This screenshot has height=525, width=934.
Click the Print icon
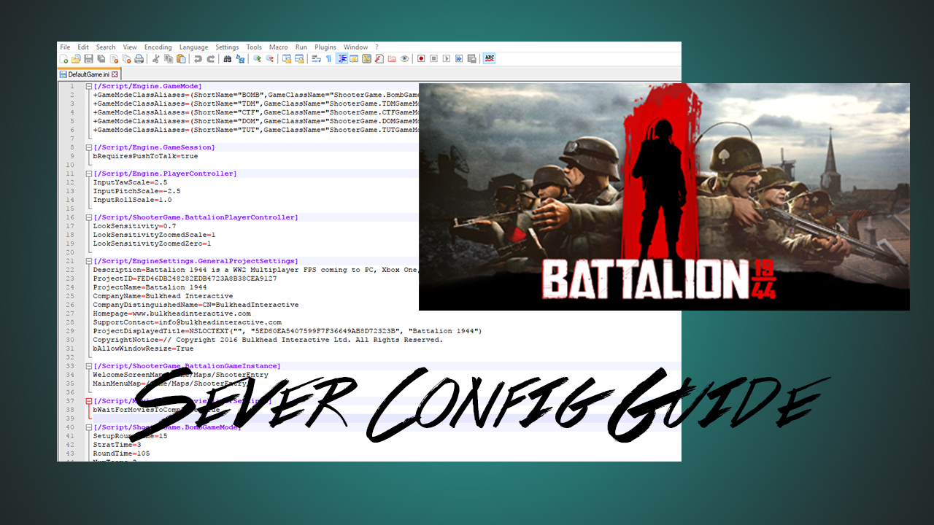tap(138, 59)
